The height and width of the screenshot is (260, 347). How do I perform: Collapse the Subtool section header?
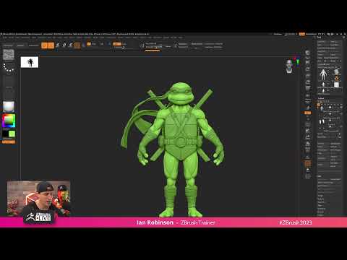(x=321, y=98)
